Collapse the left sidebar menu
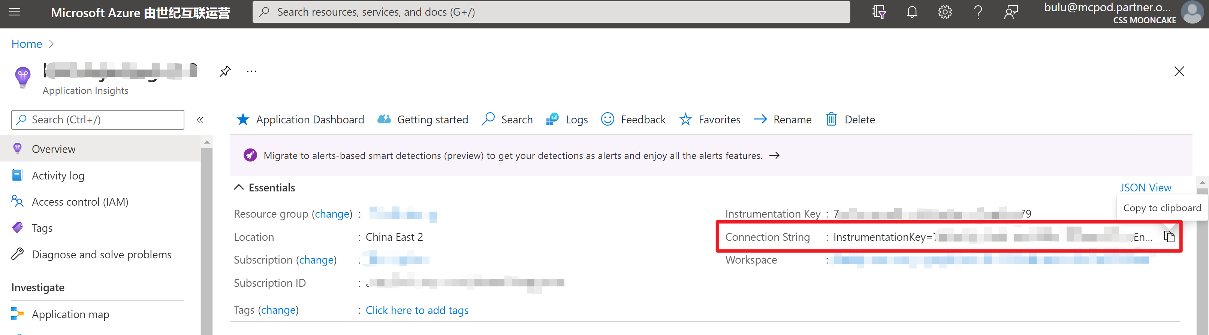Image resolution: width=1209 pixels, height=335 pixels. coord(200,120)
